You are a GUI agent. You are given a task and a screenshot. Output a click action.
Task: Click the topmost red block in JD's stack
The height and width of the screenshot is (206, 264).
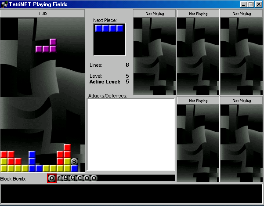pyautogui.click(x=67, y=148)
